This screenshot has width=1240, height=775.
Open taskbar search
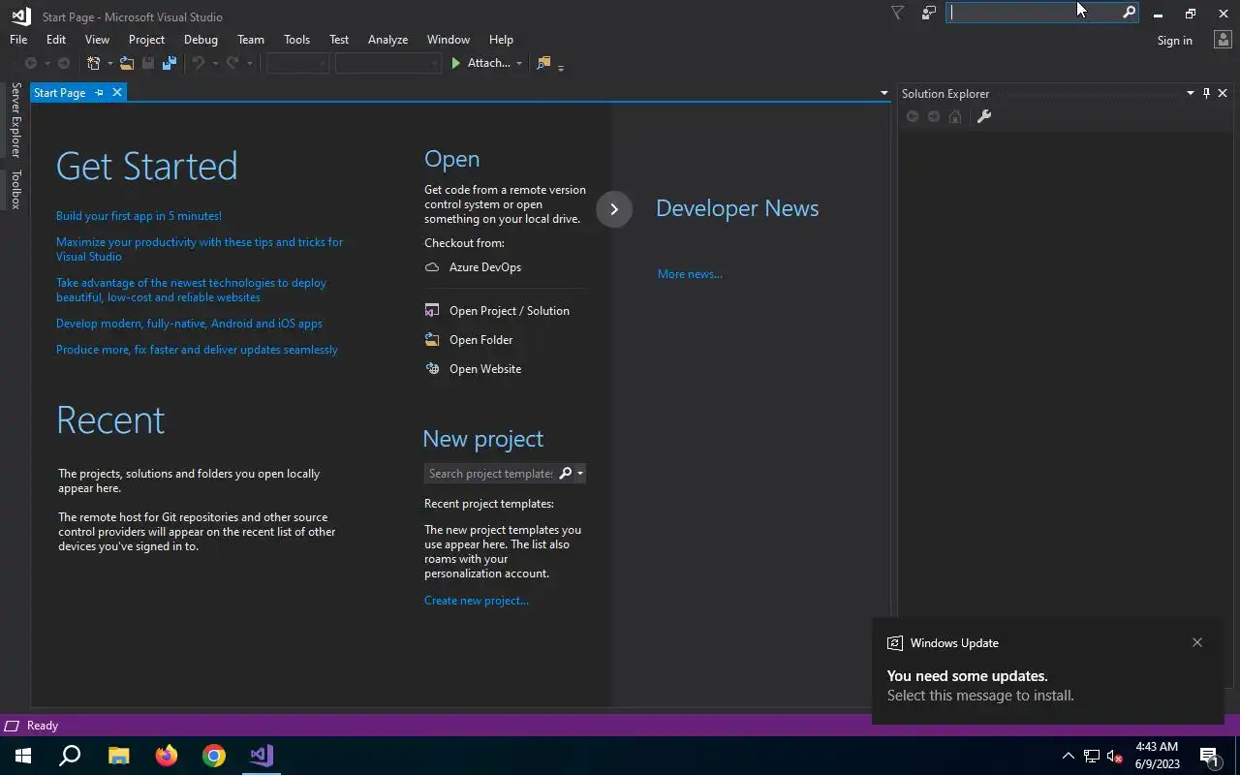[x=70, y=756]
